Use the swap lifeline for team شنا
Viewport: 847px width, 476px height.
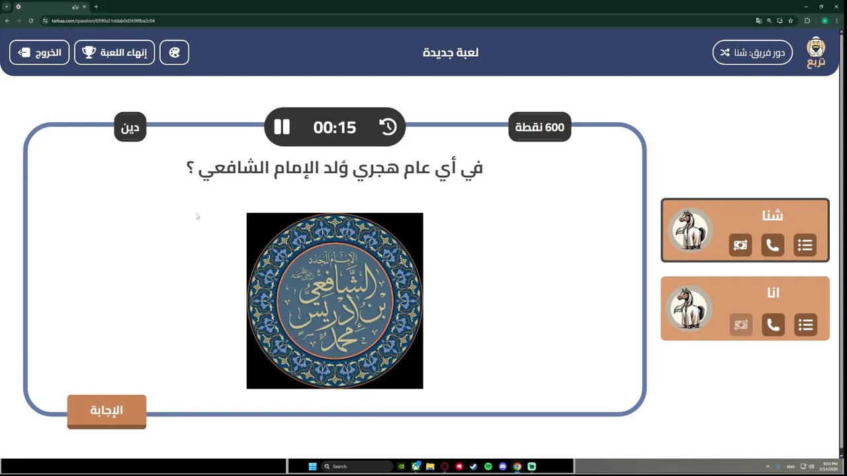tap(740, 245)
